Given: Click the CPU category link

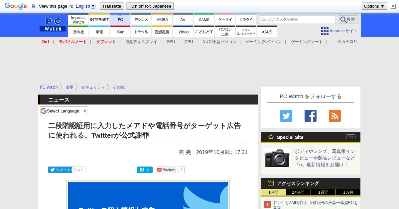Looking at the screenshot, I should (x=189, y=42).
